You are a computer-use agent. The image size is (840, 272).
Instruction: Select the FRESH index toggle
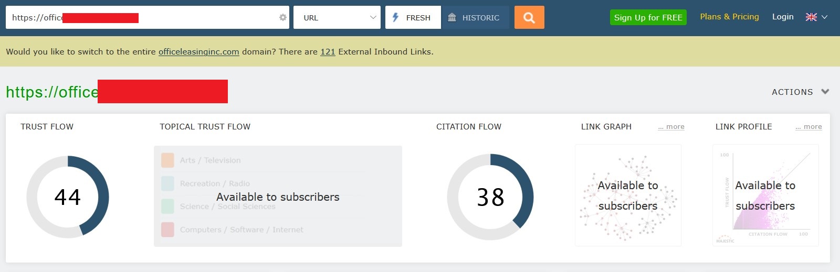[413, 17]
